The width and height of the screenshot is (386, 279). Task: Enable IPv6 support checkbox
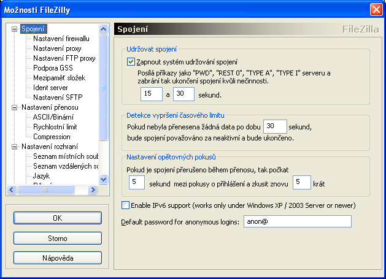[x=126, y=205]
